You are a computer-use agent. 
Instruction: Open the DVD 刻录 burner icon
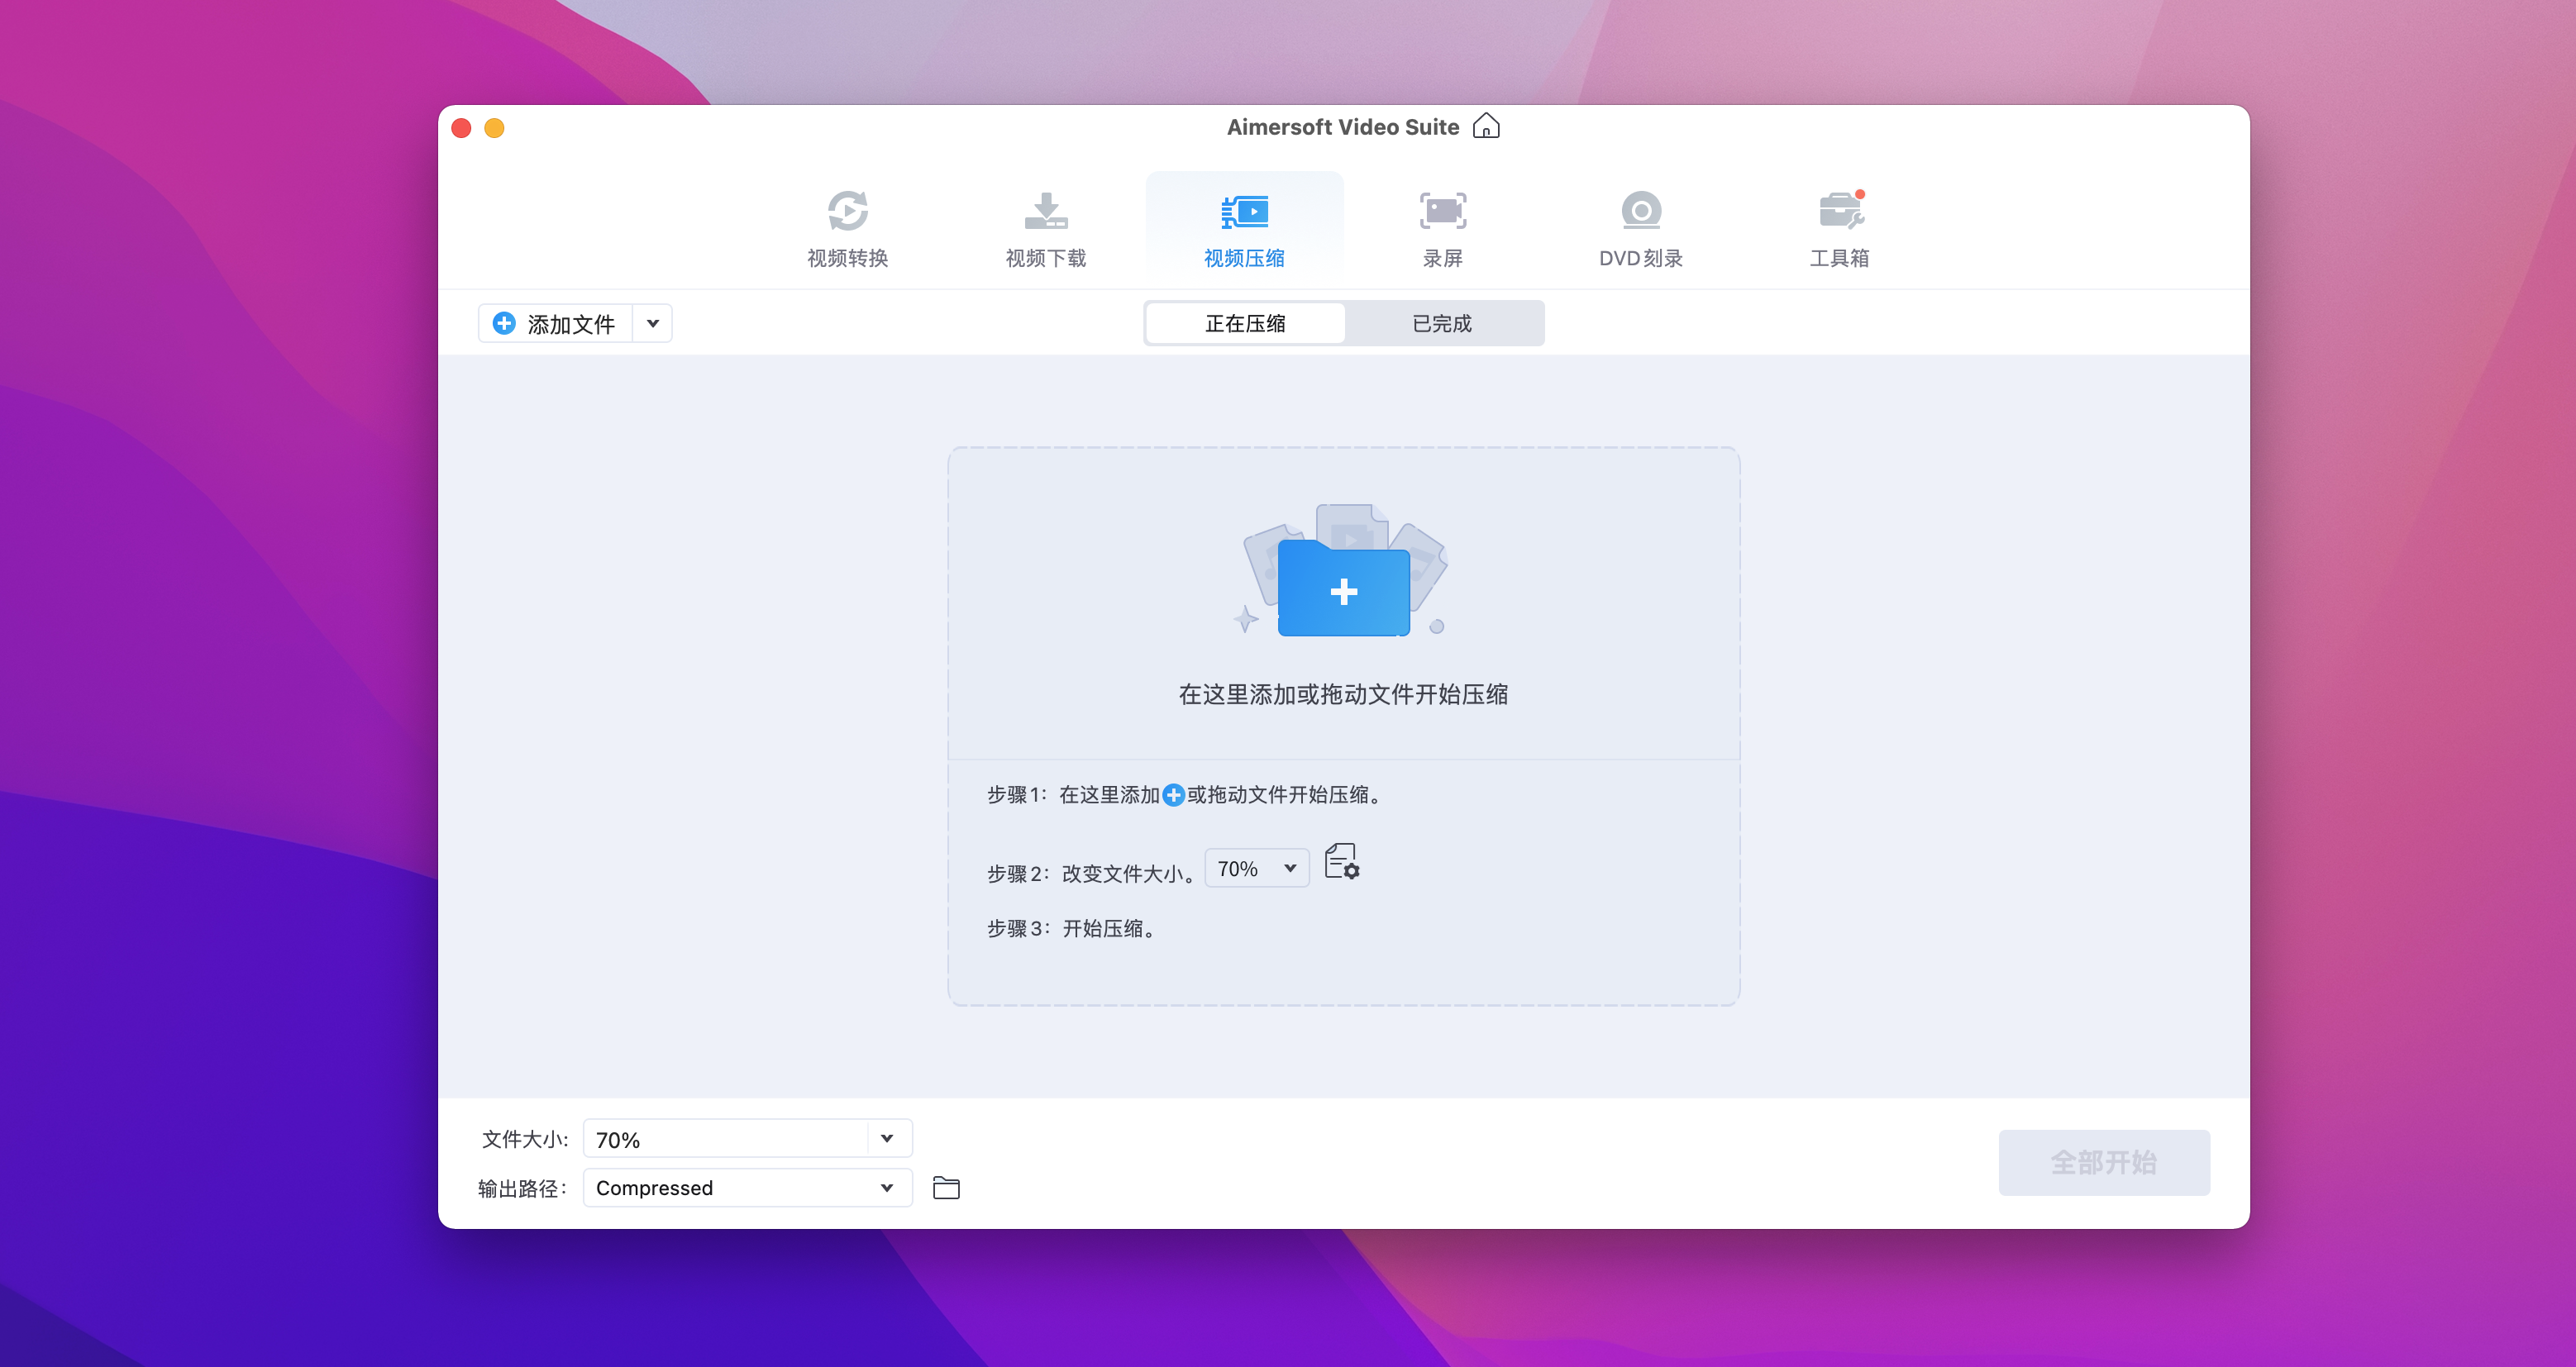click(x=1640, y=211)
